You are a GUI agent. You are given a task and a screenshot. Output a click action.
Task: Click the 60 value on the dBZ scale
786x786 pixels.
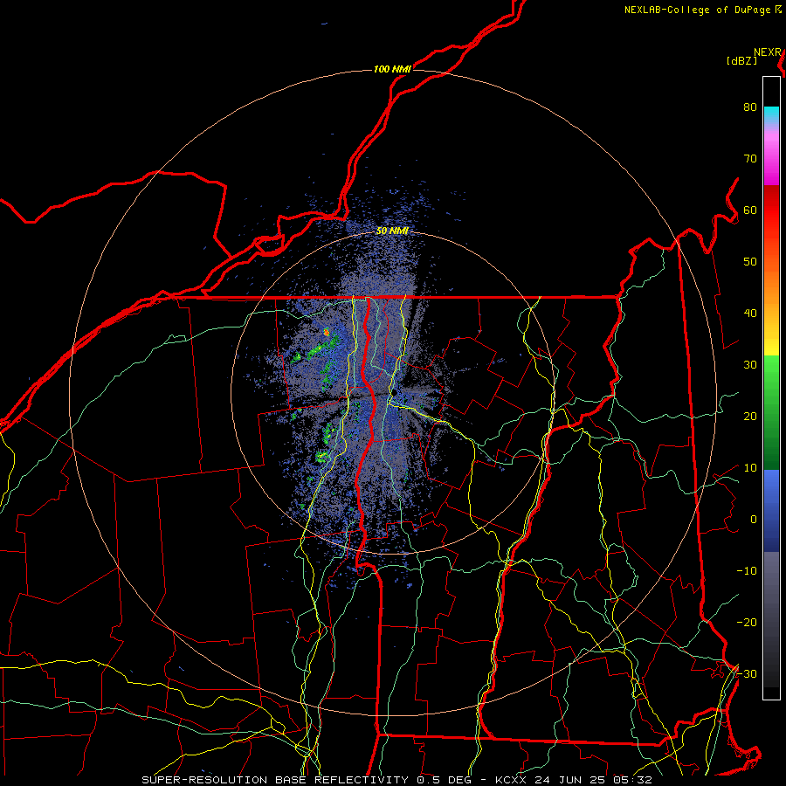[750, 210]
